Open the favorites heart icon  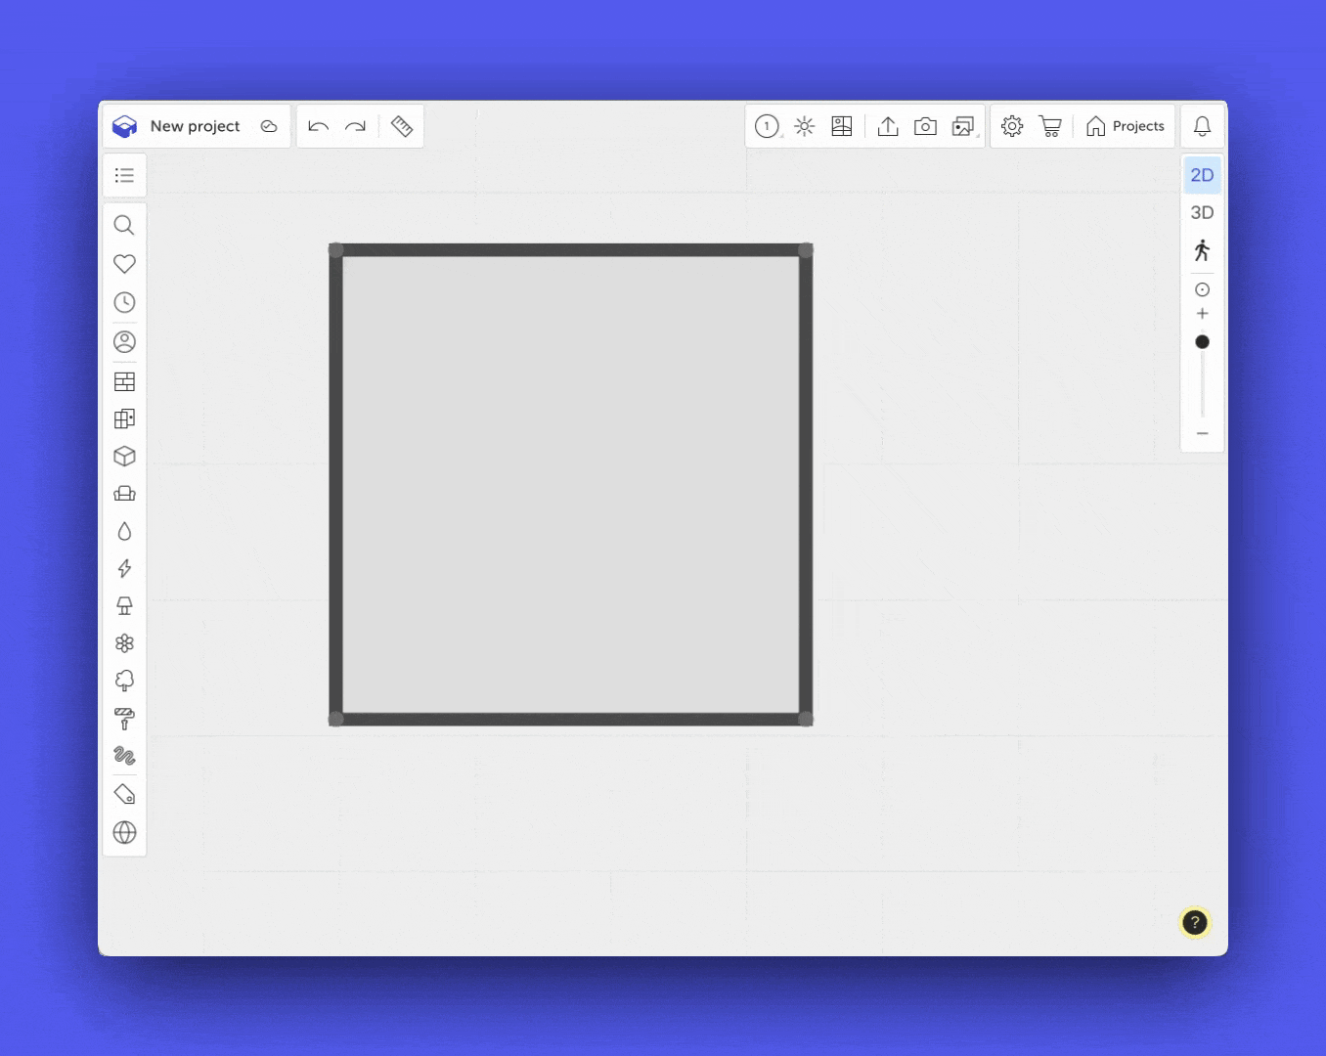(124, 264)
